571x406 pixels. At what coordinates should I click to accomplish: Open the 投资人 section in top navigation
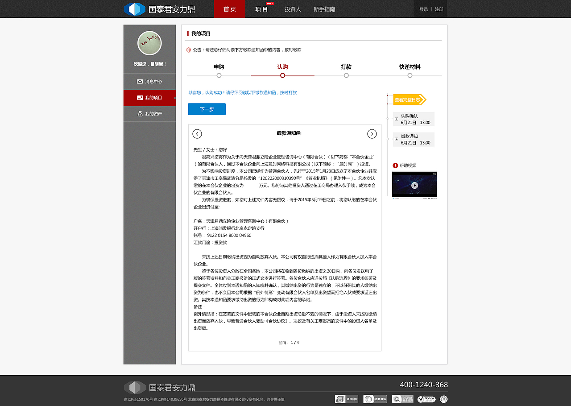(292, 9)
